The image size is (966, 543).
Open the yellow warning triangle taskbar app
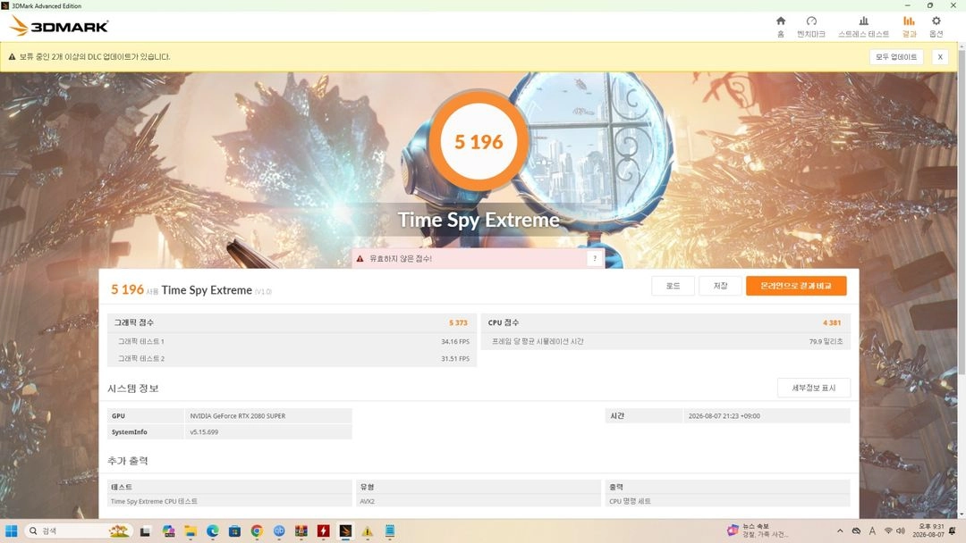point(368,531)
